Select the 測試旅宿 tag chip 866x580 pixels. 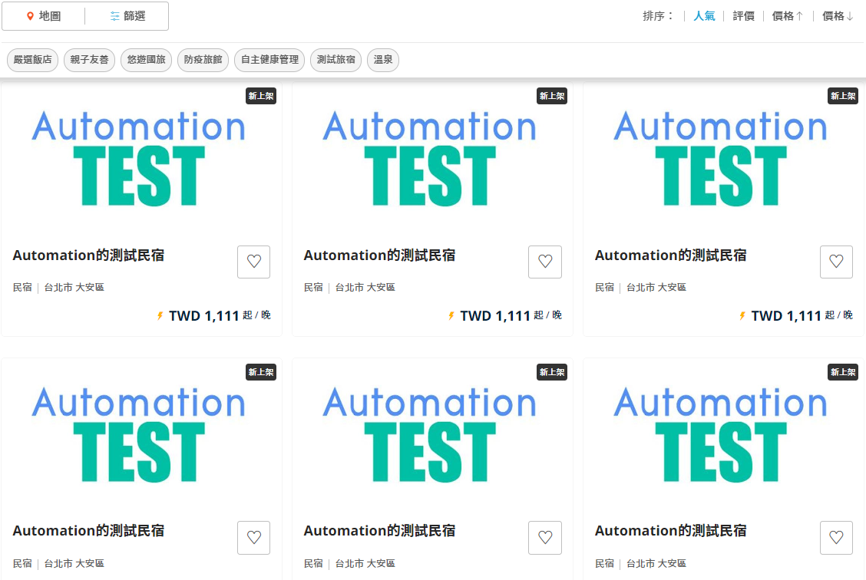[x=335, y=60]
